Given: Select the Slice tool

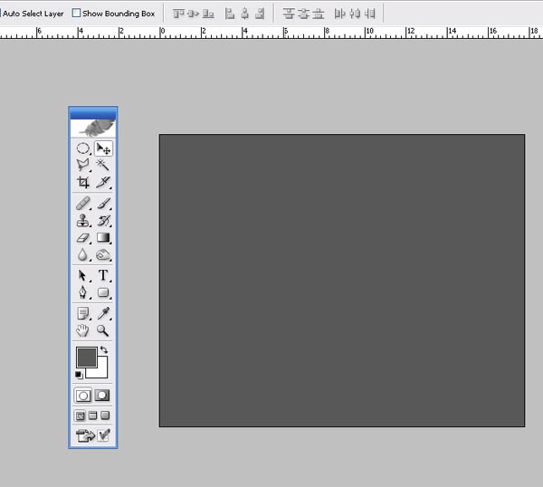Looking at the screenshot, I should pyautogui.click(x=103, y=182).
